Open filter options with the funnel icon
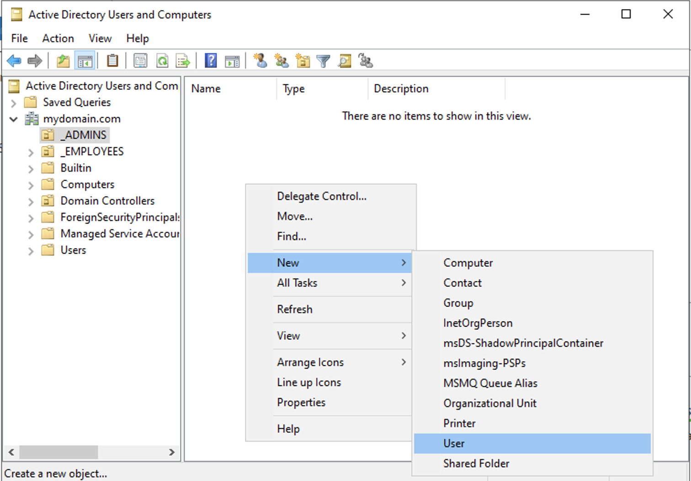691x481 pixels. 323,61
